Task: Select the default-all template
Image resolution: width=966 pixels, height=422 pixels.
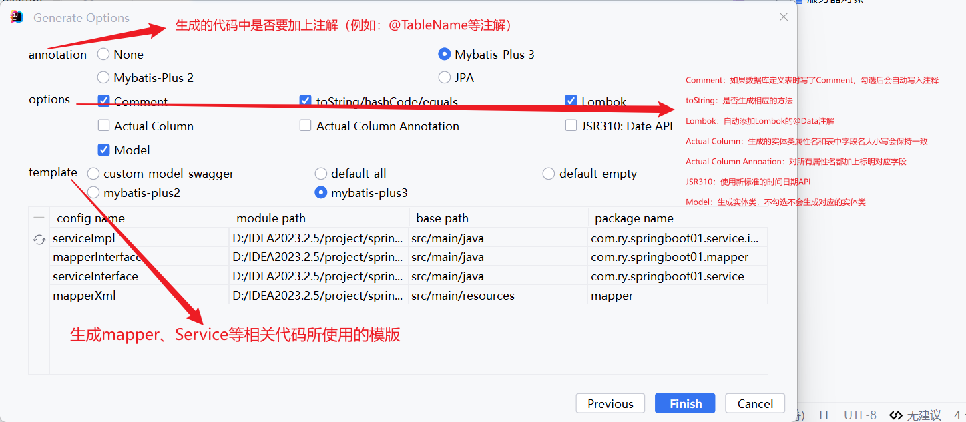Action: [321, 173]
